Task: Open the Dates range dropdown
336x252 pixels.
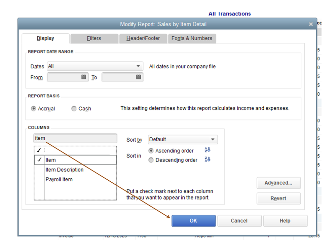Action: click(x=95, y=66)
